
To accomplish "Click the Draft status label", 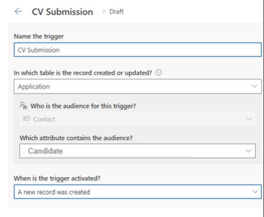I will (x=116, y=12).
